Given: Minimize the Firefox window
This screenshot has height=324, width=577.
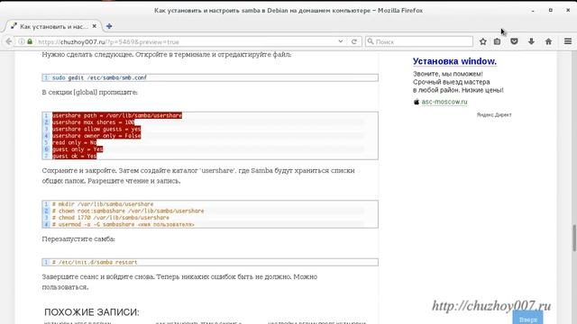Looking at the screenshot, I should coord(533,10).
